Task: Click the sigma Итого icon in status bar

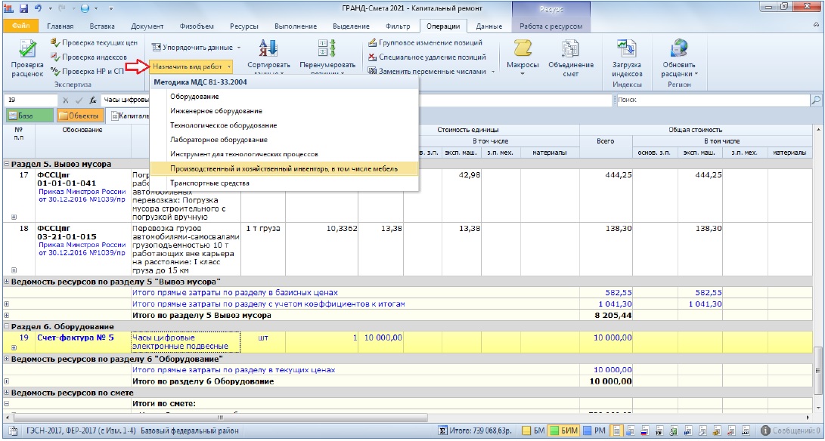Action: coord(444,430)
